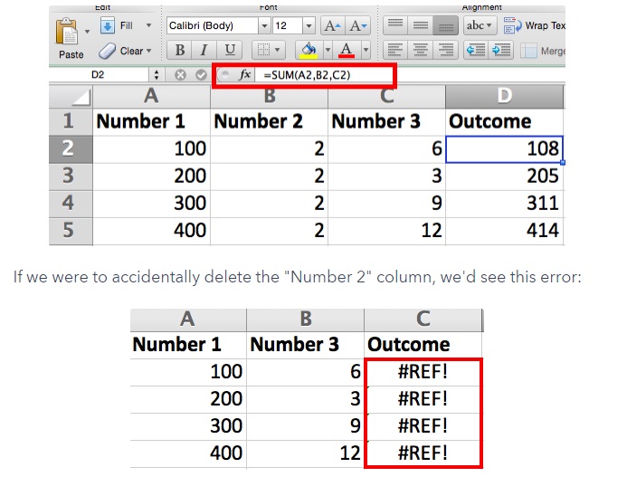Toggle Bold formatting
The image size is (627, 477).
(x=179, y=50)
